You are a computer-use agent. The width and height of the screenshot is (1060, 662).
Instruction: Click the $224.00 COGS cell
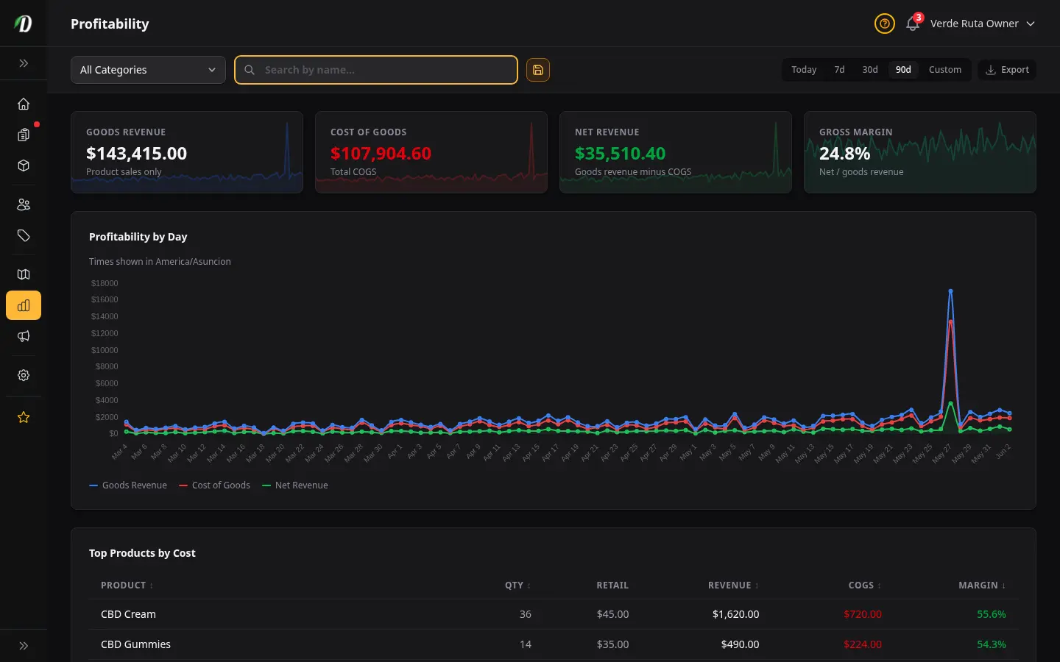[863, 644]
